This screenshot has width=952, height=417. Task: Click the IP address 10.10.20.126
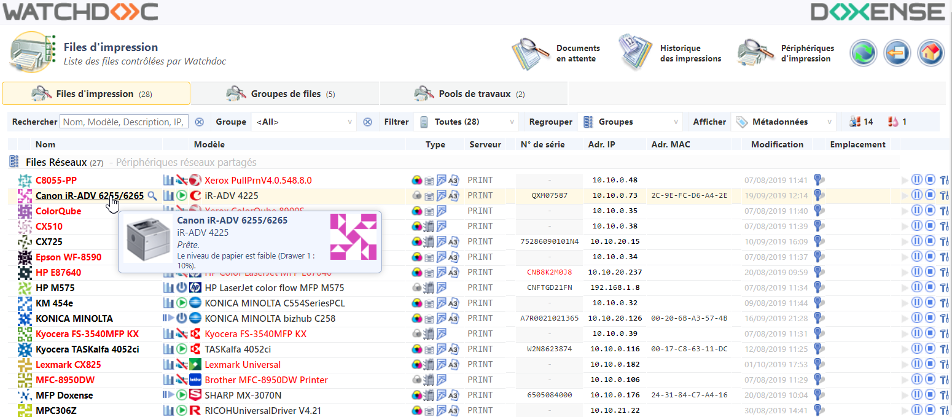coord(615,319)
